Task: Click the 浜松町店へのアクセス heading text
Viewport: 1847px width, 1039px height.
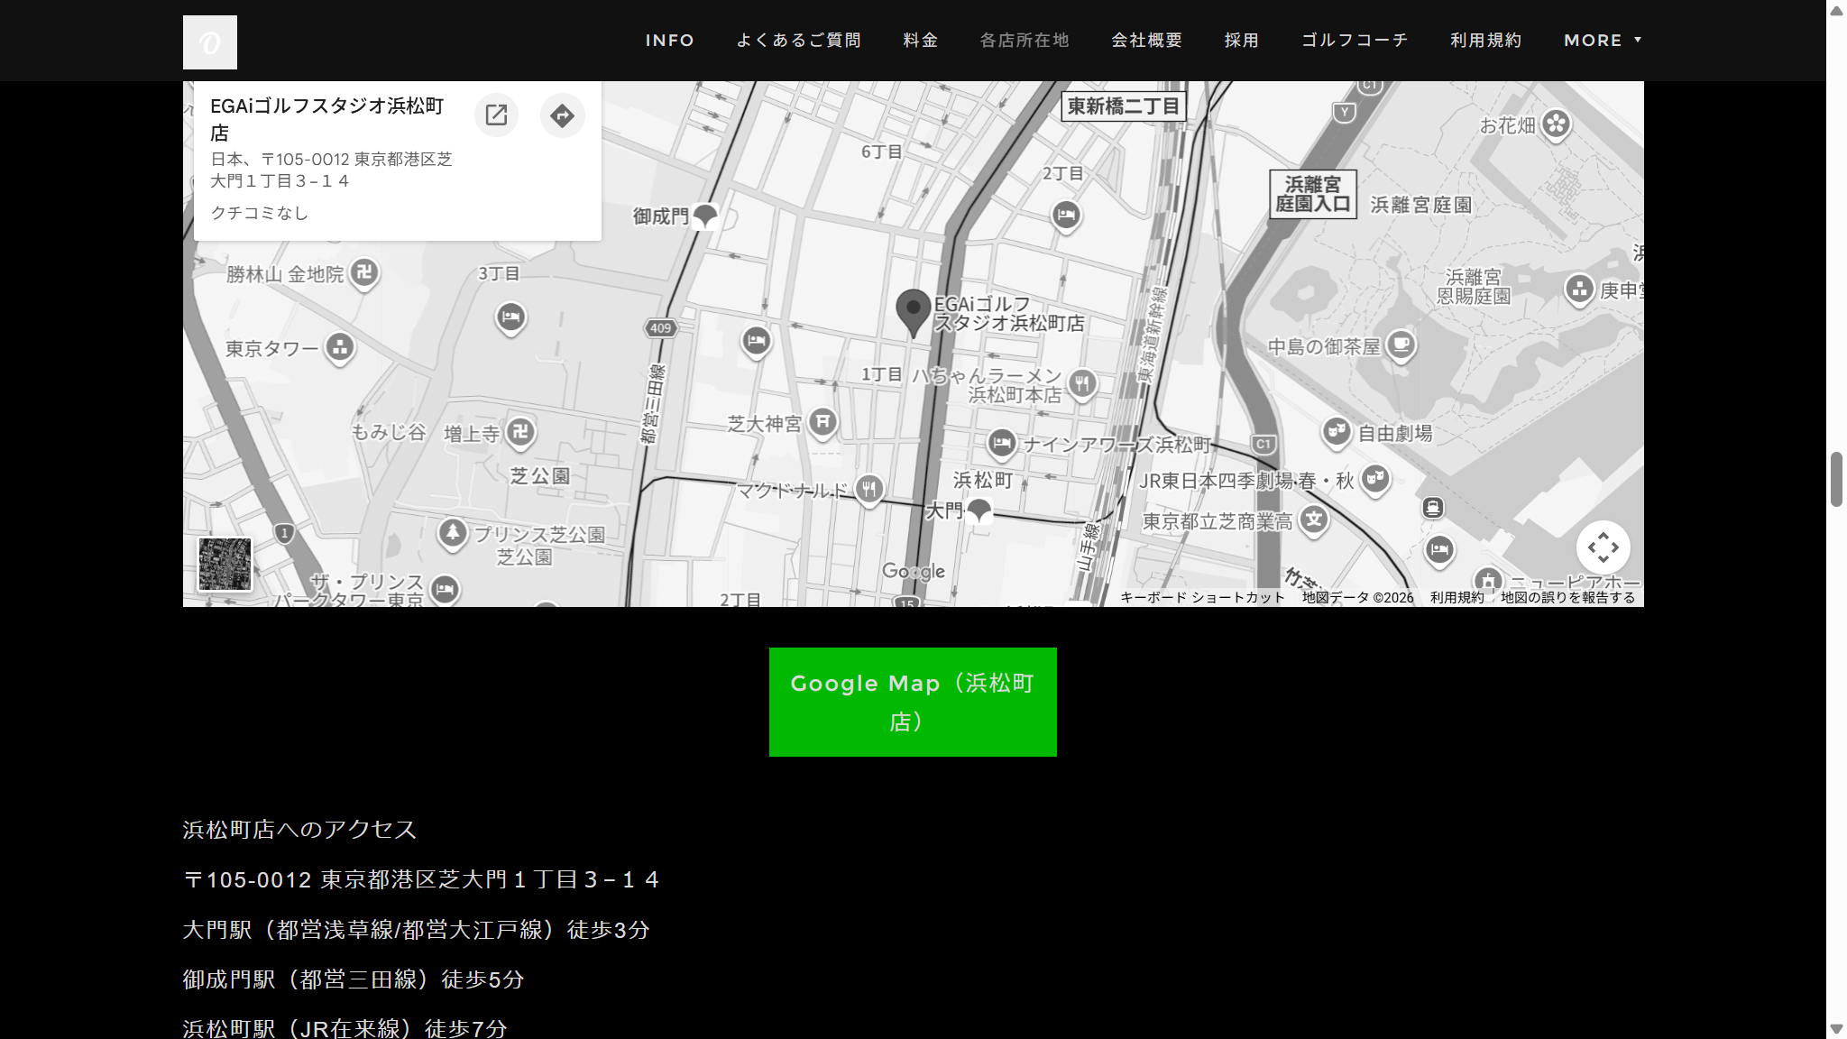Action: point(299,830)
